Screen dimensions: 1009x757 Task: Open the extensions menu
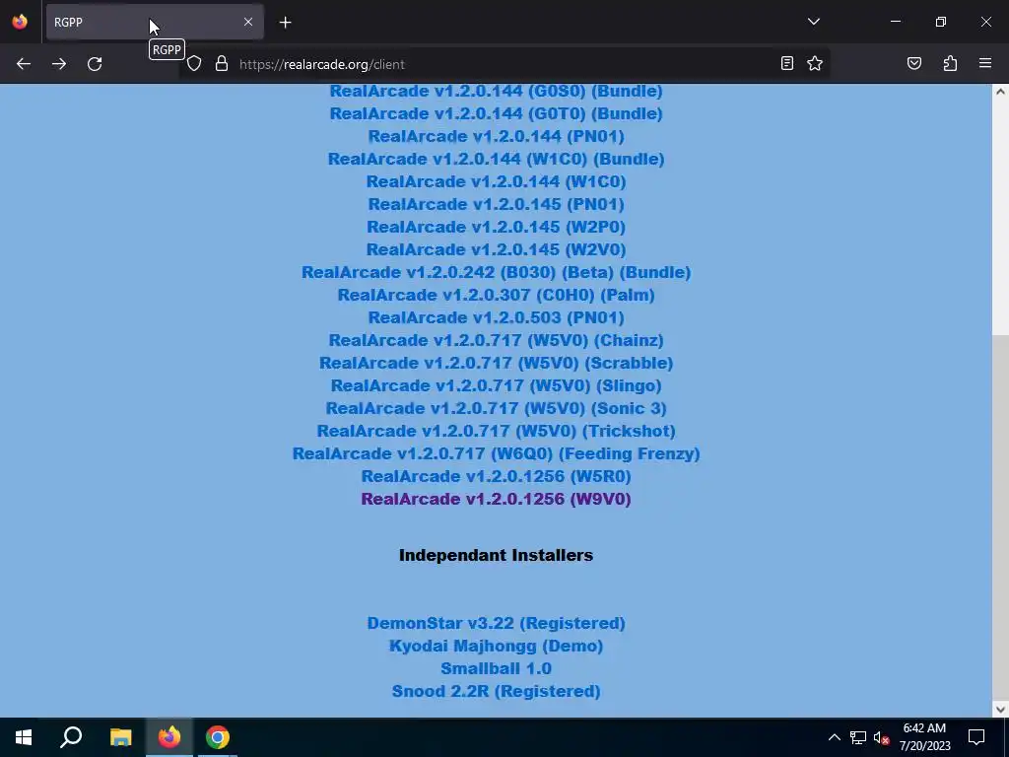tap(950, 63)
